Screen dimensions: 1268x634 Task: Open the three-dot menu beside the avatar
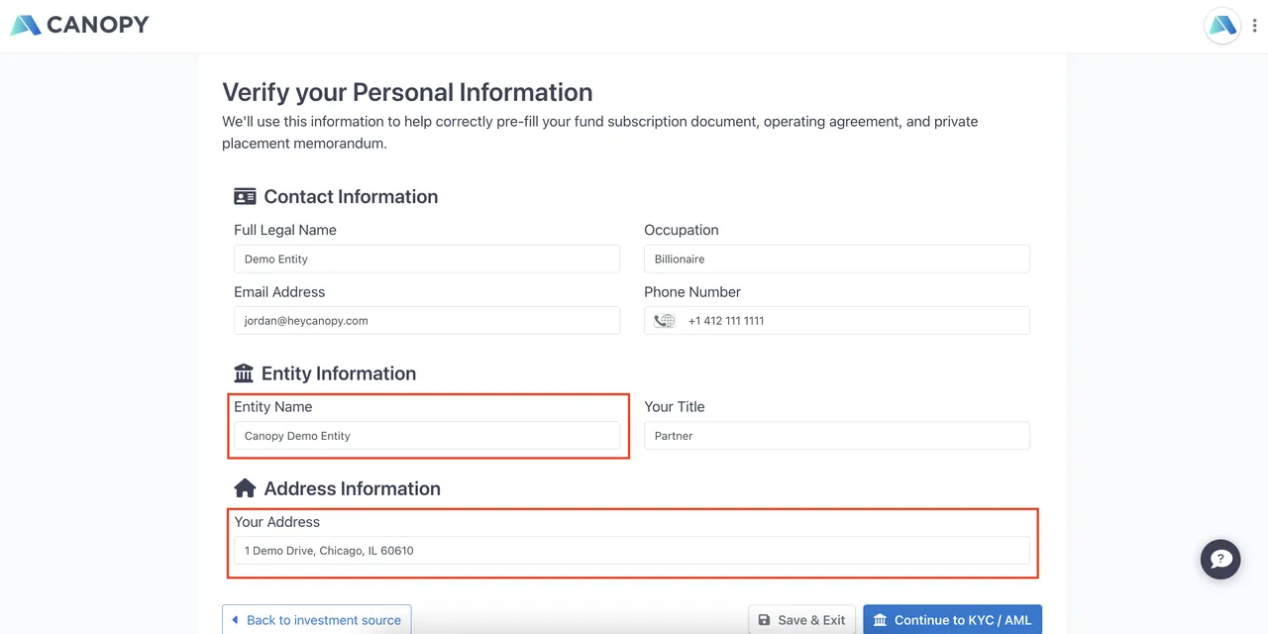point(1254,26)
